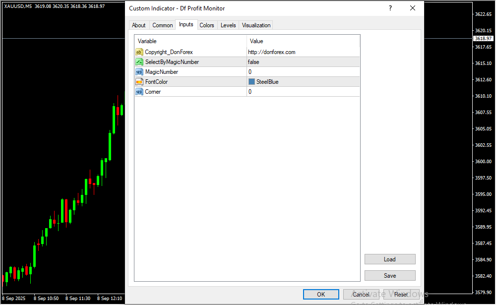Select the MagicNumber value field

(303, 72)
